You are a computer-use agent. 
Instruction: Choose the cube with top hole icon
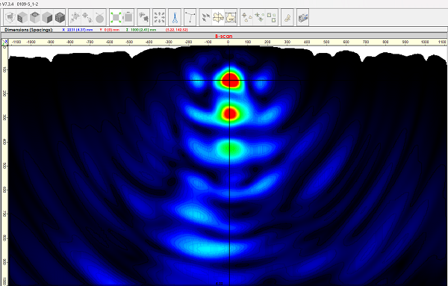pos(35,17)
